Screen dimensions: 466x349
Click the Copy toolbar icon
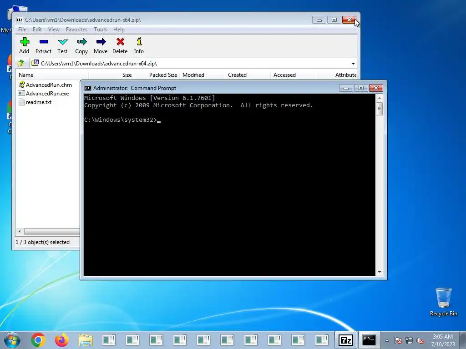coord(81,46)
